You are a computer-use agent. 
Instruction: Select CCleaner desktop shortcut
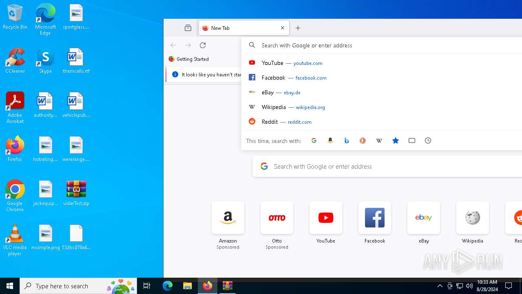(x=15, y=61)
